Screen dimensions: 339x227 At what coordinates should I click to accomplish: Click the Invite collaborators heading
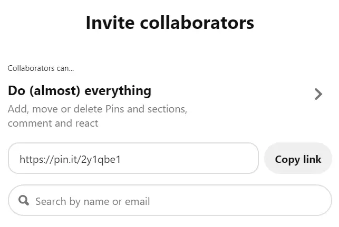point(170,23)
